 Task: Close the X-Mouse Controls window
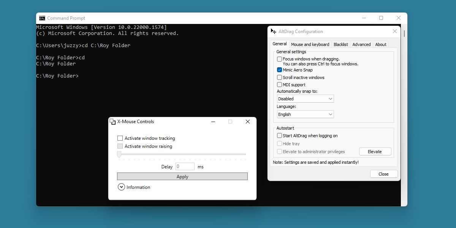pyautogui.click(x=248, y=122)
